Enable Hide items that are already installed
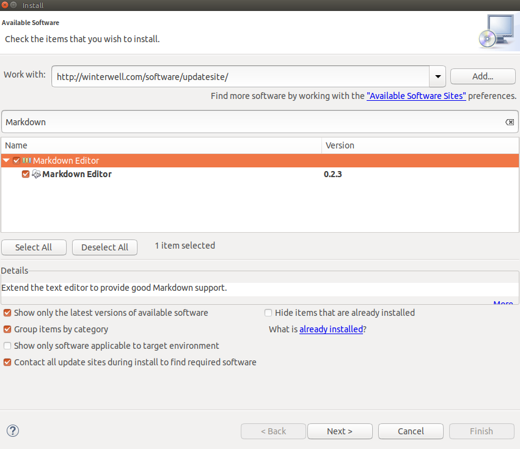Viewport: 520px width, 449px height. click(268, 312)
